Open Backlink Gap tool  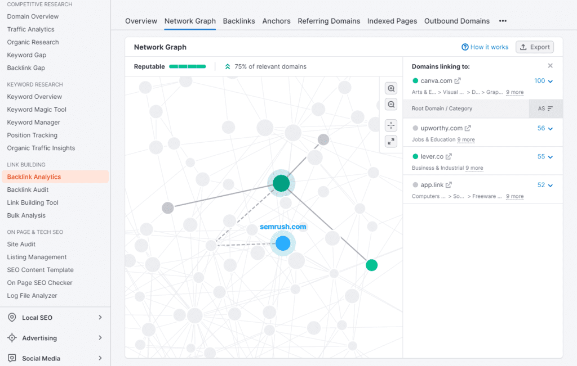[26, 68]
